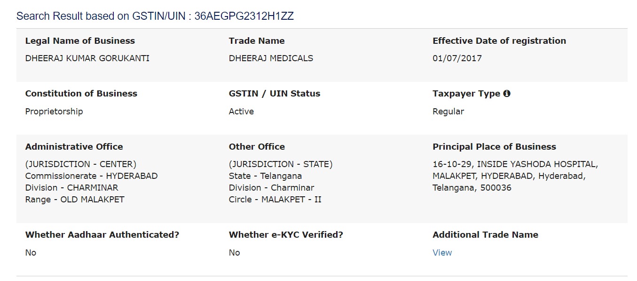637x281 pixels.
Task: Select the Proprietorship value text
Action: pos(54,112)
